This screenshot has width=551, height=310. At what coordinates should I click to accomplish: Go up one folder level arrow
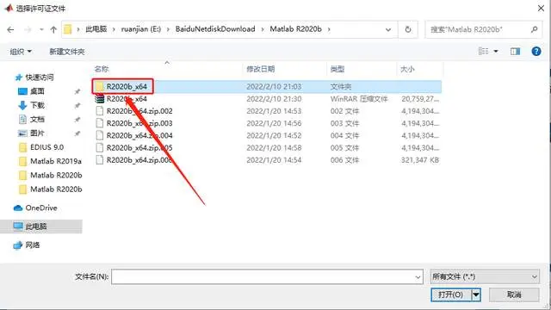click(53, 29)
